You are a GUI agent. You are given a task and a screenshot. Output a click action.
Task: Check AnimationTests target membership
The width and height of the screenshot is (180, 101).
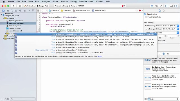coord(145,17)
